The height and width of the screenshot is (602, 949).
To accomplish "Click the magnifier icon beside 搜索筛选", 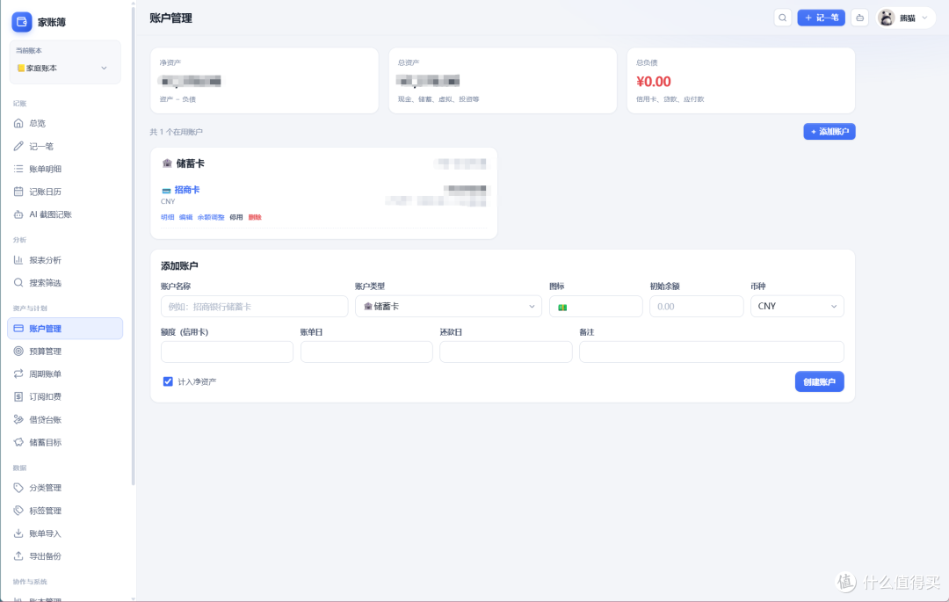I will [x=18, y=283].
